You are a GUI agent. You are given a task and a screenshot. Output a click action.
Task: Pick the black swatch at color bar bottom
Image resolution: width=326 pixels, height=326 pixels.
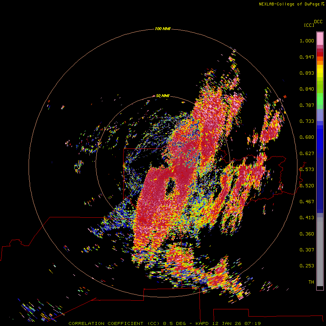pos(320,288)
